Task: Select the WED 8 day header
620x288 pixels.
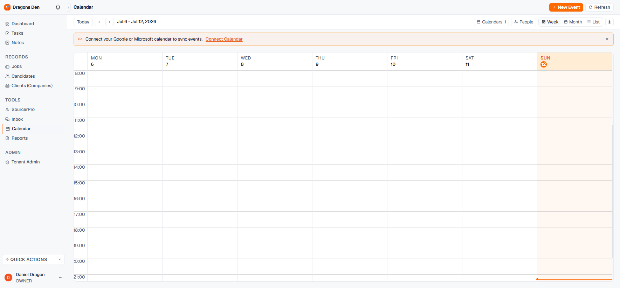Action: point(275,61)
